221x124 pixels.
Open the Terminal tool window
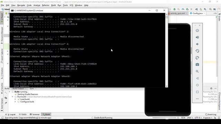[35, 114]
